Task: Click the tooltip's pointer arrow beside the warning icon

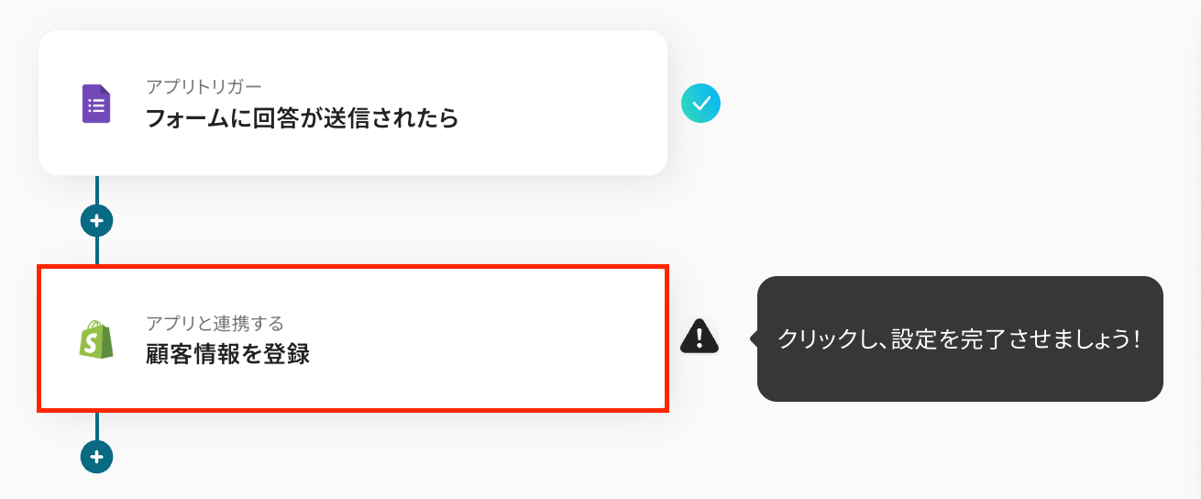Action: click(x=754, y=338)
